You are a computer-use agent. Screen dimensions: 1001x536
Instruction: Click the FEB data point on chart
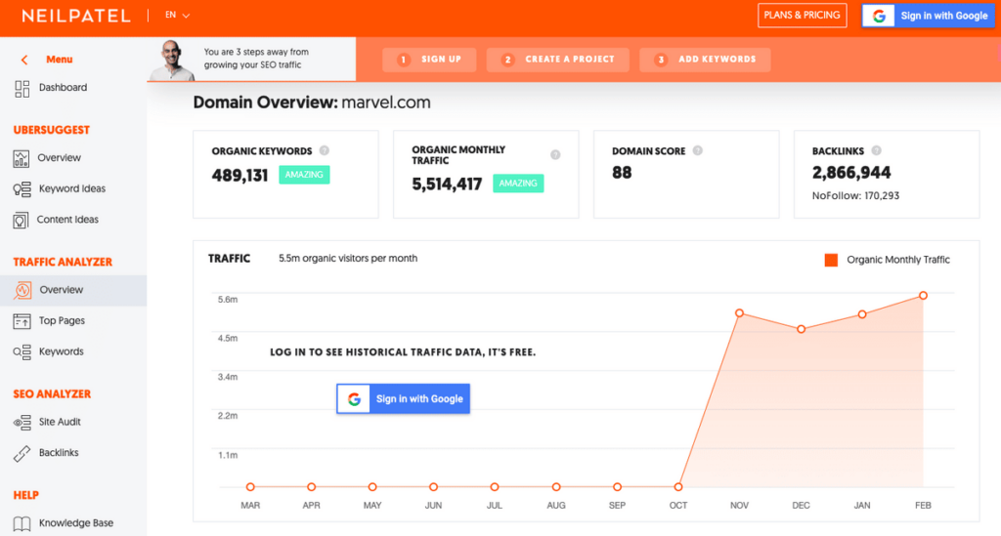(x=923, y=296)
